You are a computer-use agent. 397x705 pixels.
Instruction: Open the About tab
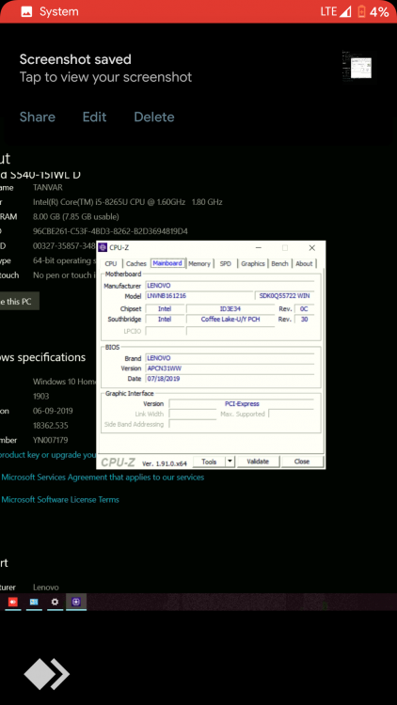[x=304, y=263]
